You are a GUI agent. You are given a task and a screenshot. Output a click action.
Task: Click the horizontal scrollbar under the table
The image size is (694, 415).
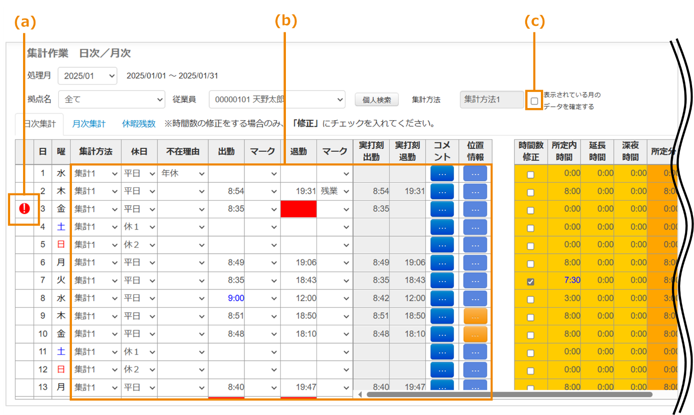pos(507,395)
